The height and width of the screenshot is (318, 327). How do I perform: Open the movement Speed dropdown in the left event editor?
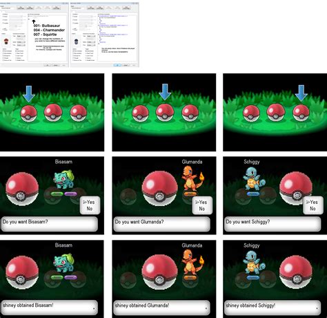(x=21, y=42)
